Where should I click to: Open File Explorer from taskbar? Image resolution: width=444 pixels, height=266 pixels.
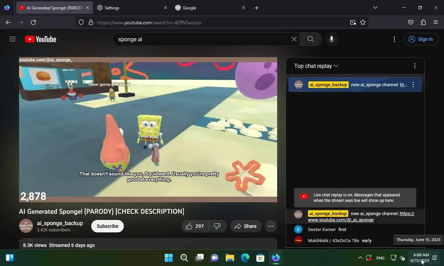click(x=230, y=258)
